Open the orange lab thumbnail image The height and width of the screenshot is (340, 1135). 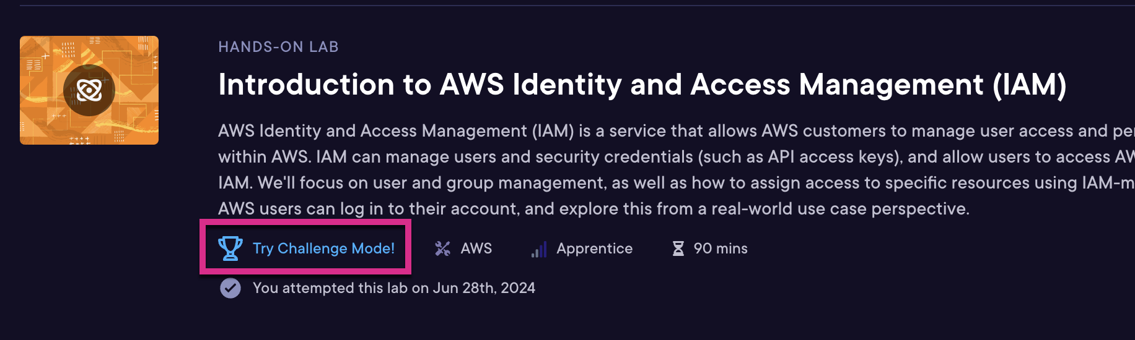click(x=89, y=90)
